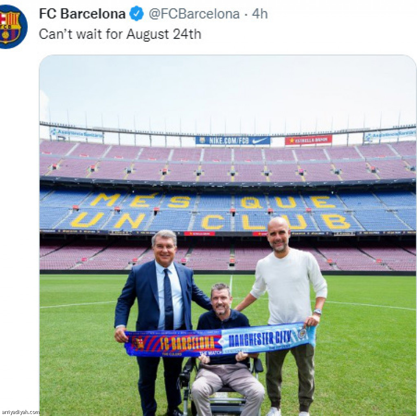Click the arriyadiyah.com watermark text
The height and width of the screenshot is (416, 417).
(x=20, y=412)
